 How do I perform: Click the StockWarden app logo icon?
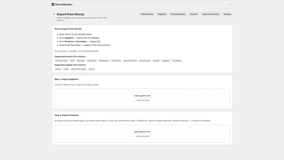click(53, 5)
